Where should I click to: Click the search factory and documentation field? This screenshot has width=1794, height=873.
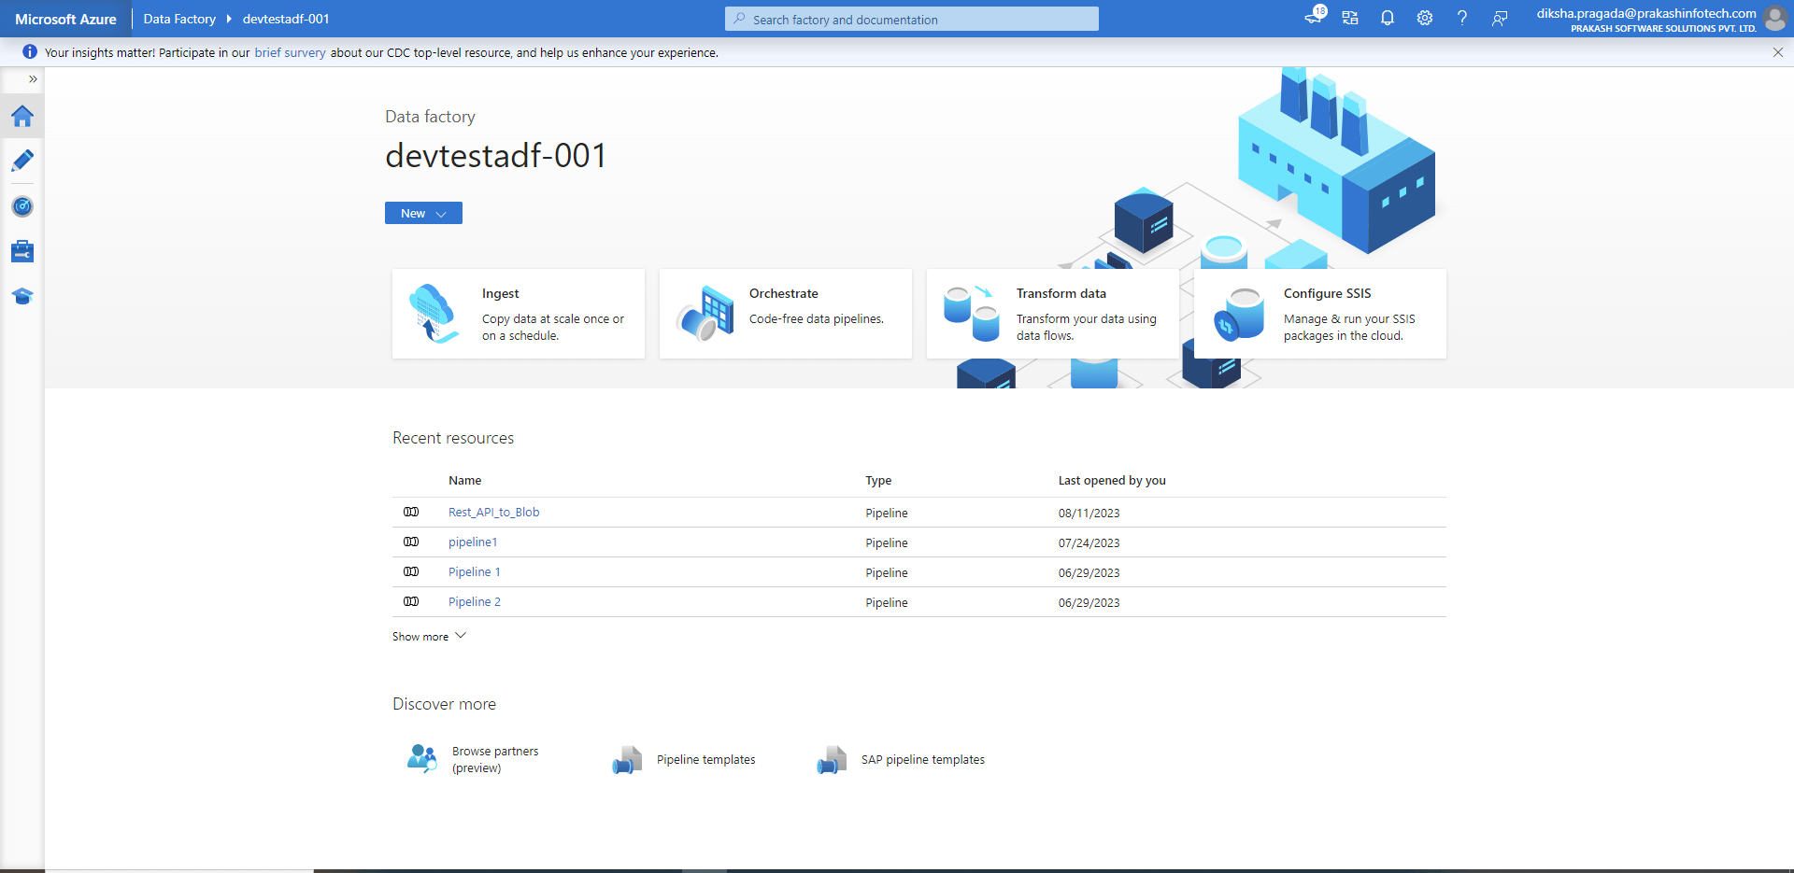[x=912, y=20]
